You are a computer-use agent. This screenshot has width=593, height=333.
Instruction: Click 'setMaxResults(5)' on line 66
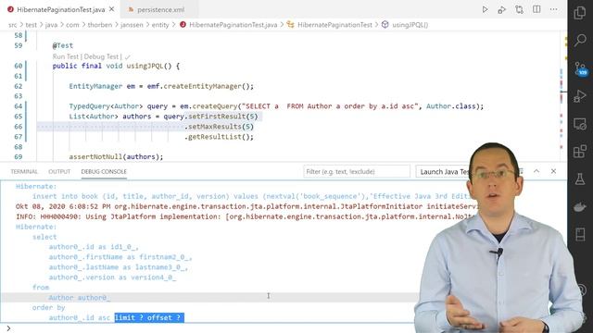pos(221,127)
